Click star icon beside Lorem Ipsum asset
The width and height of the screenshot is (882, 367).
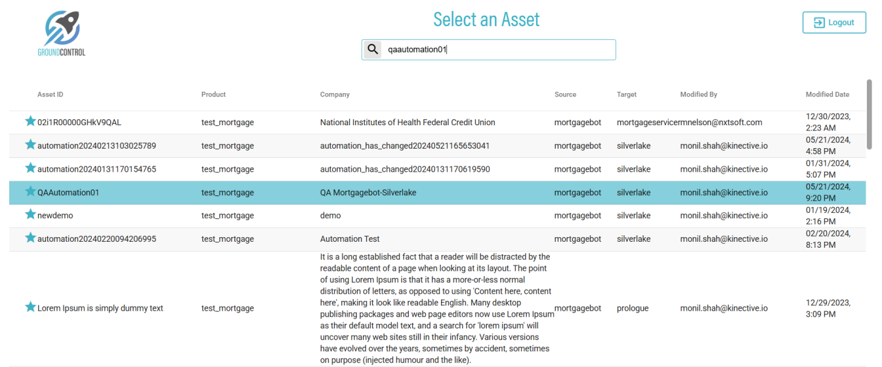tap(30, 307)
